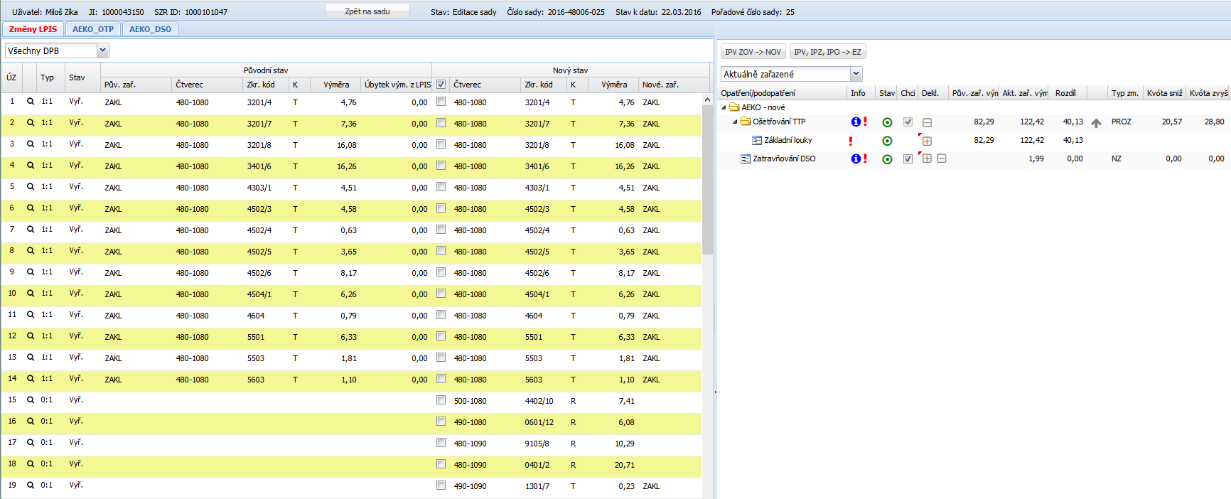Check the Nový stav checkbox for 5503

[x=441, y=358]
